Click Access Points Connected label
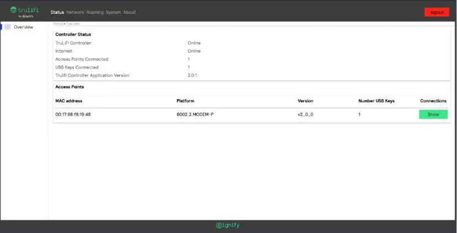 [82, 59]
